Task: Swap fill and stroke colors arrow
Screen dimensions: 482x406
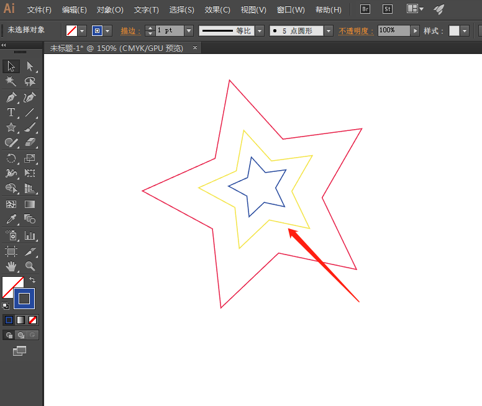Action: 33,281
